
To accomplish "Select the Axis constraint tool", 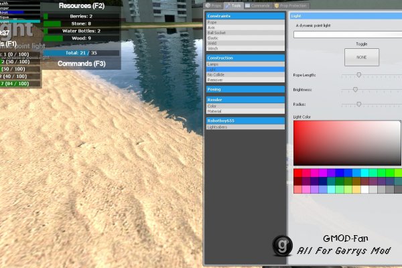I will (245, 27).
